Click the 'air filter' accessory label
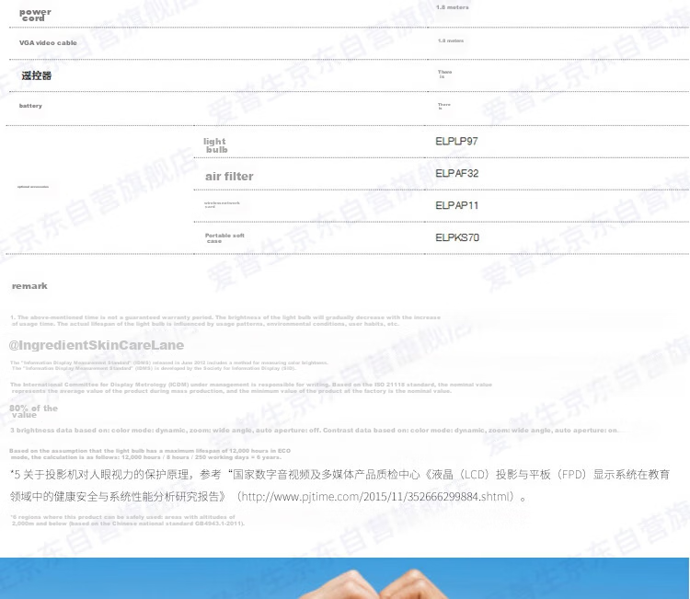Viewport: 690px width, 599px height. (x=229, y=177)
